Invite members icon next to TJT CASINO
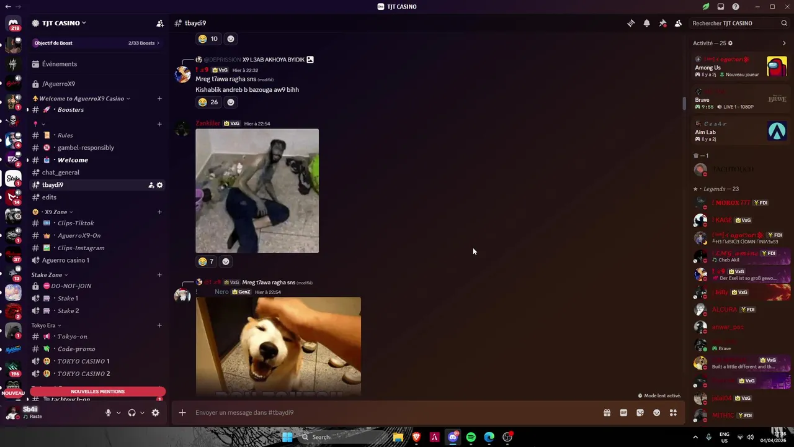The height and width of the screenshot is (447, 794). pyautogui.click(x=160, y=23)
